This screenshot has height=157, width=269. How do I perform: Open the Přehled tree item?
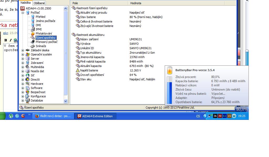tap(40, 17)
